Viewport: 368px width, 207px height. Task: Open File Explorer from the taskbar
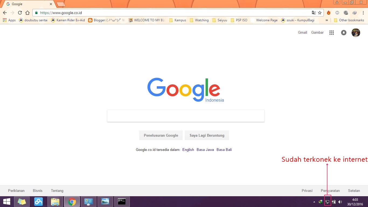pyautogui.click(x=55, y=202)
